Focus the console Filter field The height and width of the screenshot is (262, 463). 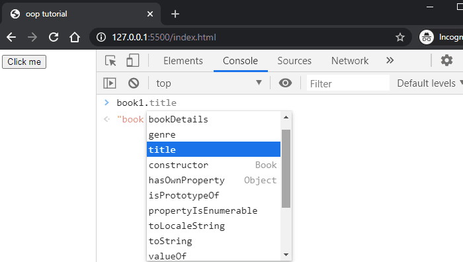click(348, 83)
